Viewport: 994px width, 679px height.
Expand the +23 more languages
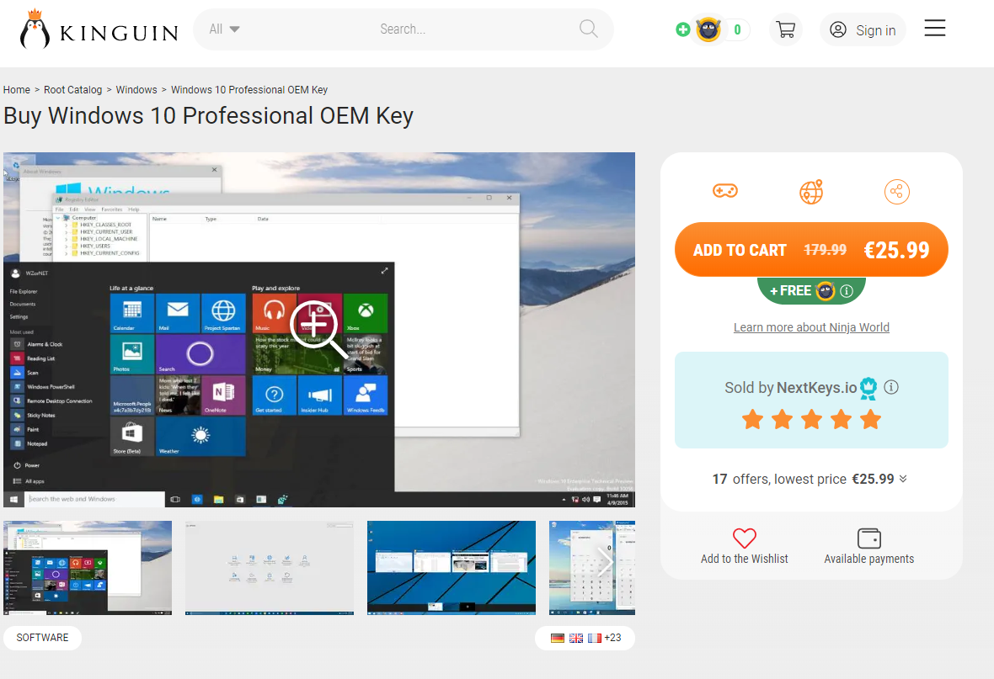[613, 638]
